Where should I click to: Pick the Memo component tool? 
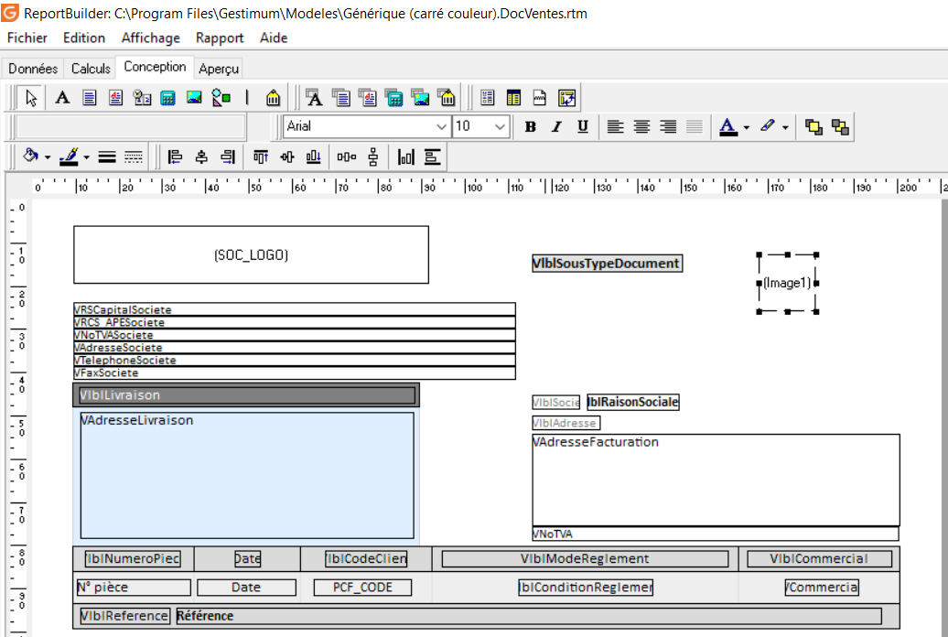(89, 97)
